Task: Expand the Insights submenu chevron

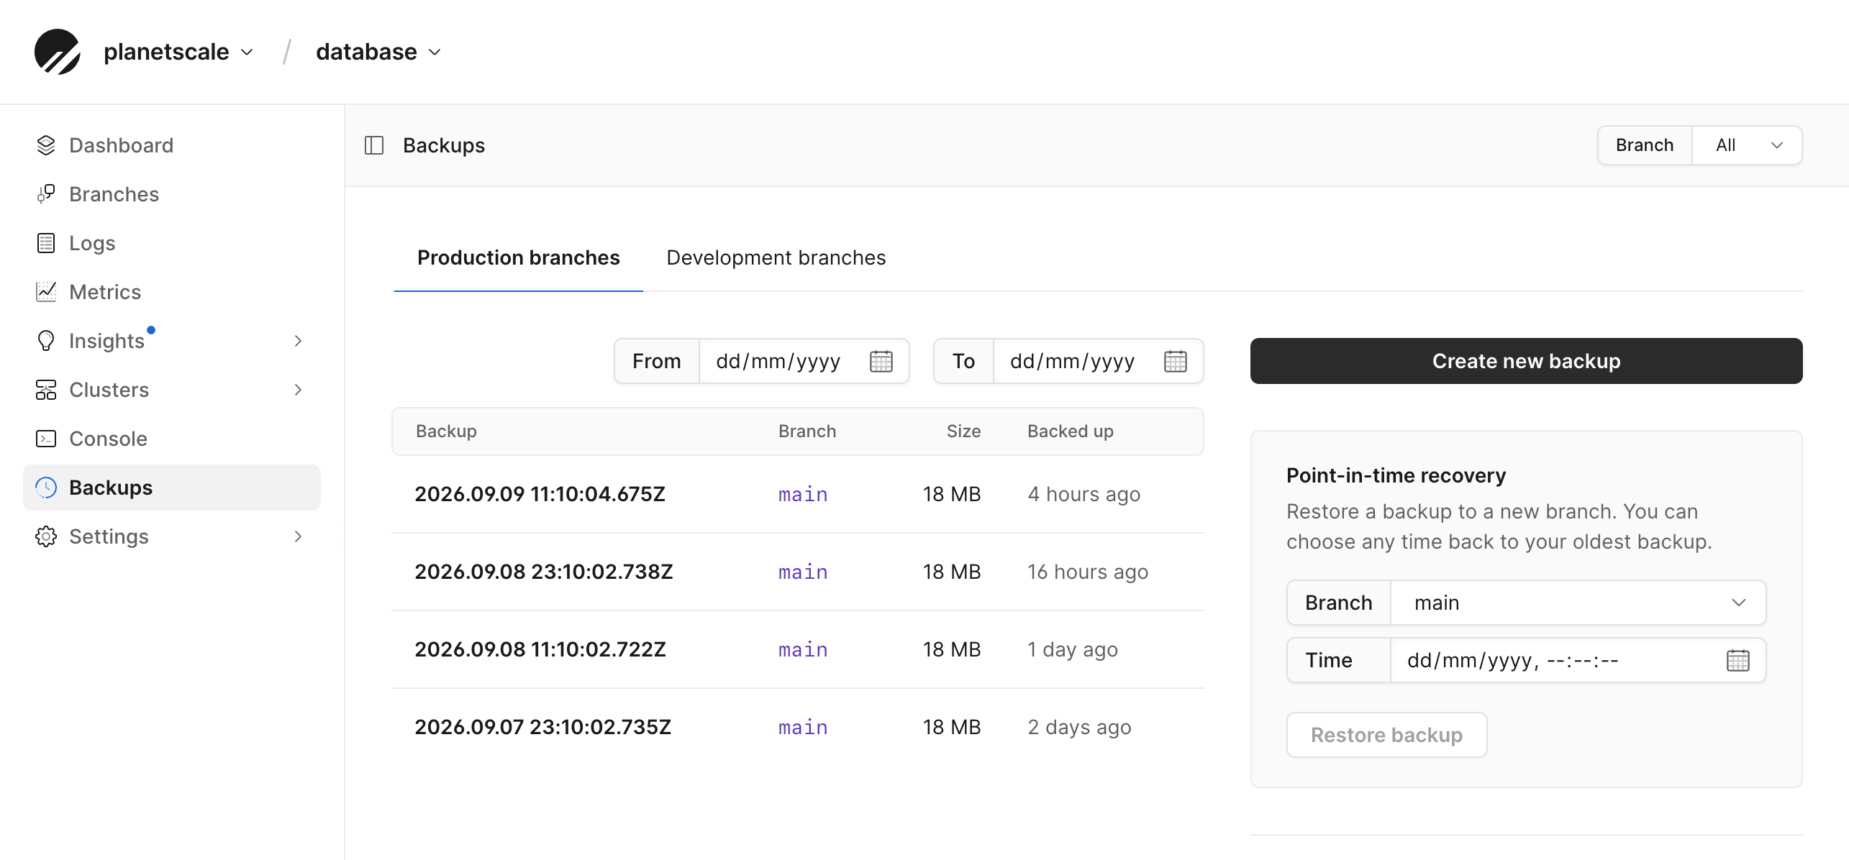Action: pyautogui.click(x=298, y=341)
